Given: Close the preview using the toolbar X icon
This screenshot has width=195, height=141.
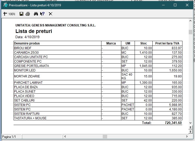Looking at the screenshot, I should [50, 14].
